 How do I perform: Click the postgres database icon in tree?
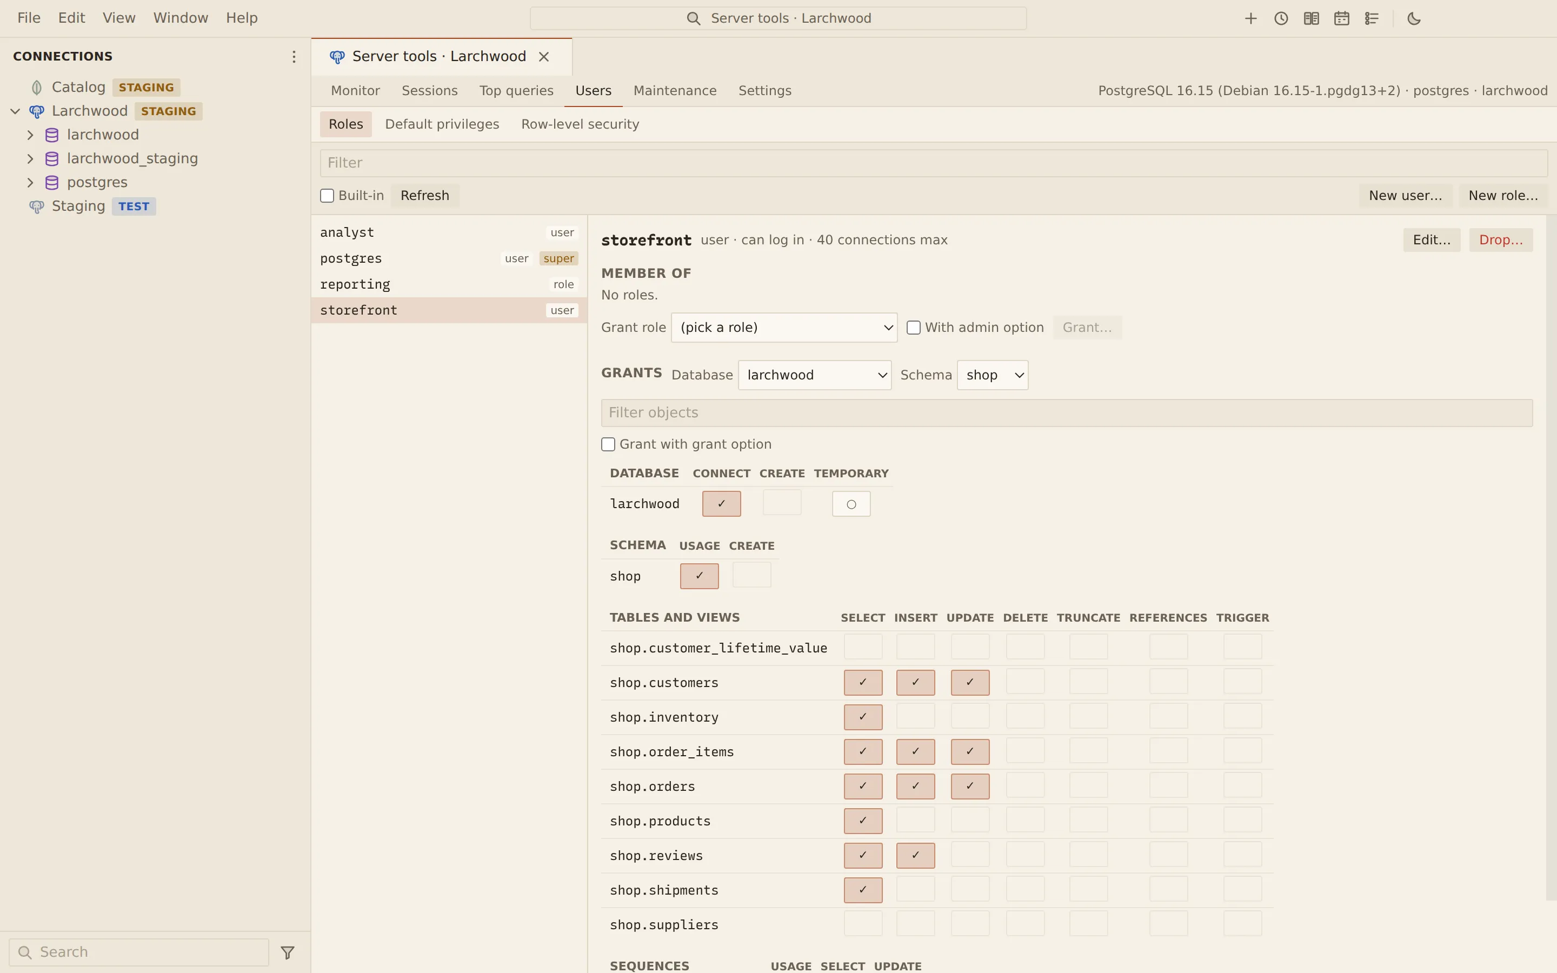point(52,183)
